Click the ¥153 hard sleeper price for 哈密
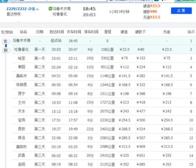Image resolution: width=196 pixels, height=168 pixels. click(x=141, y=58)
